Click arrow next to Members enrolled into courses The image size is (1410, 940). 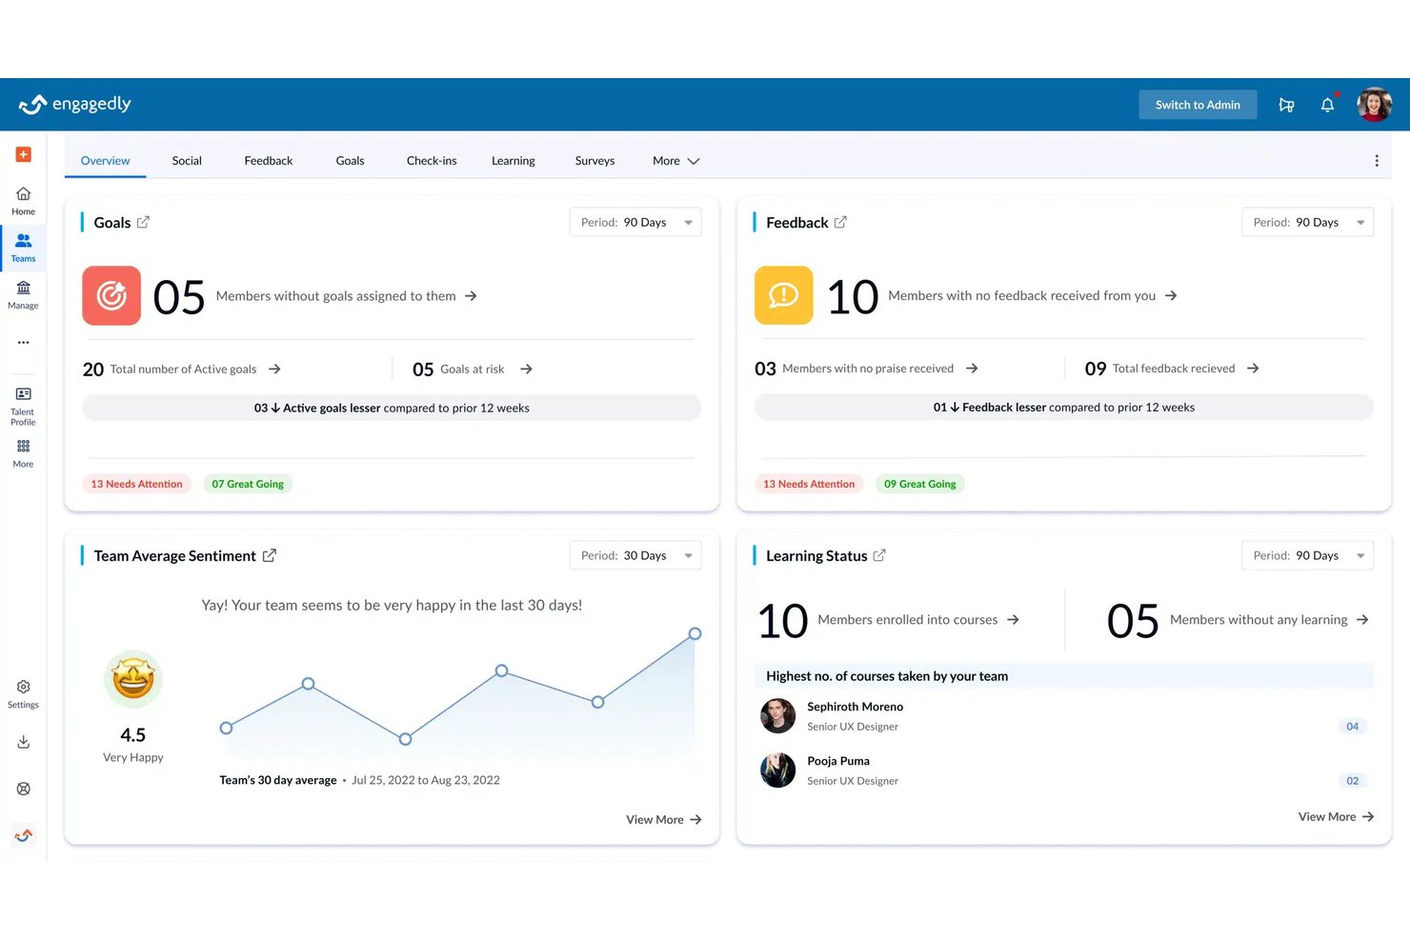click(x=1013, y=619)
